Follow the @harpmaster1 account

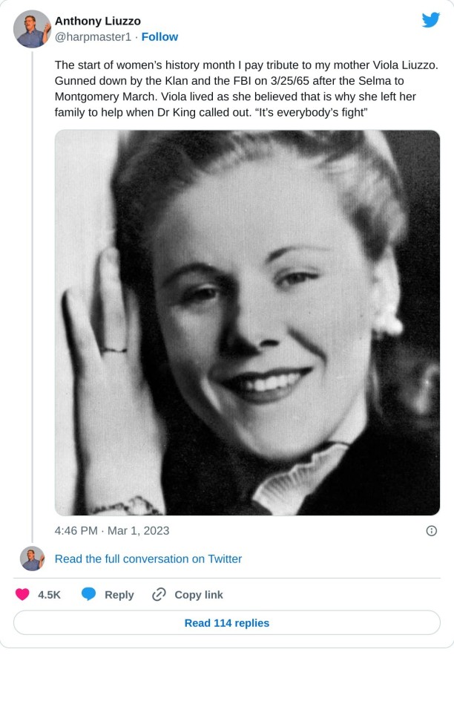pyautogui.click(x=159, y=36)
